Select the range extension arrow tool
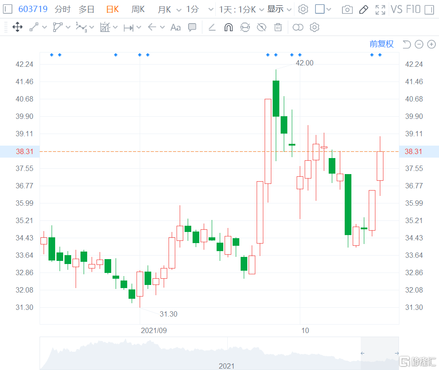439x370 pixels. click(129, 28)
